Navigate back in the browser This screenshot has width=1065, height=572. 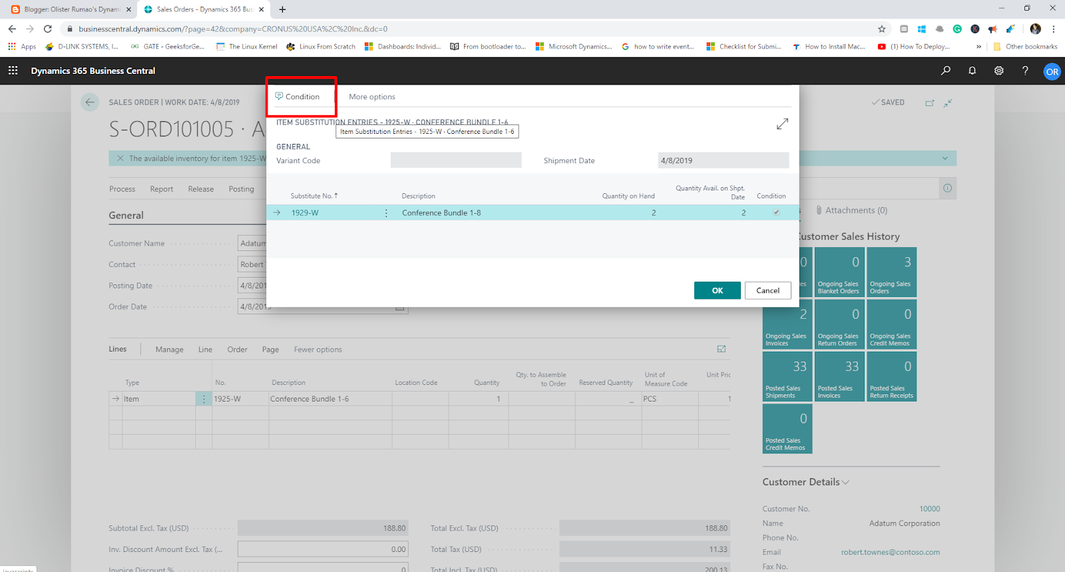point(12,29)
